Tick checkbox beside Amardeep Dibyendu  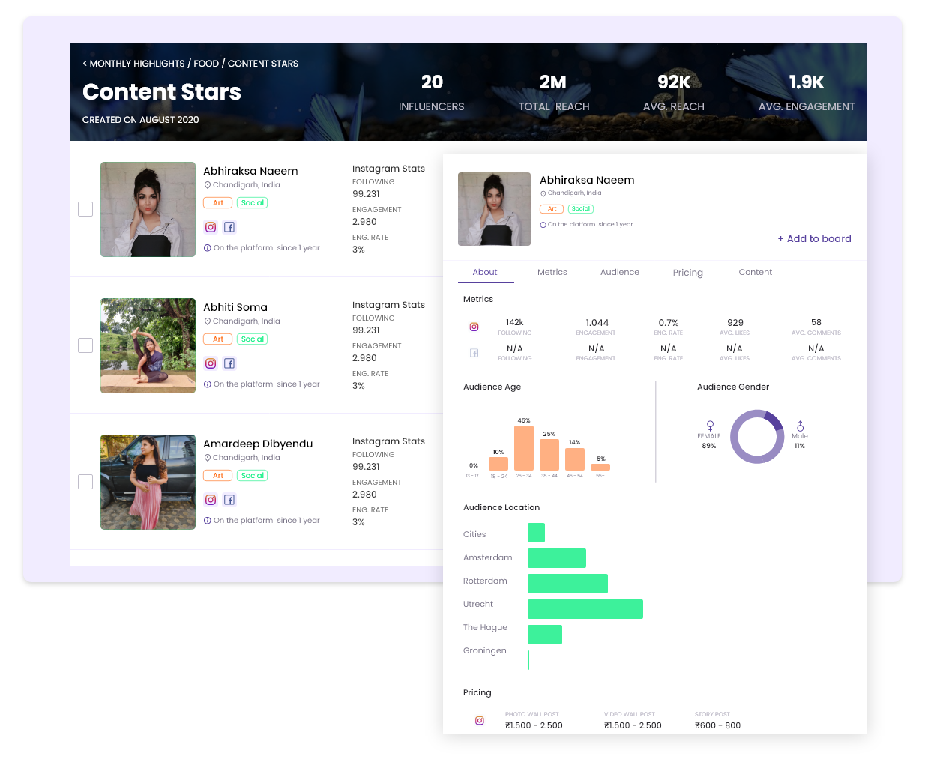[85, 482]
